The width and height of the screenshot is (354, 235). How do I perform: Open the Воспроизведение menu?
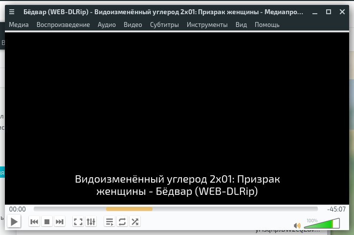[63, 24]
